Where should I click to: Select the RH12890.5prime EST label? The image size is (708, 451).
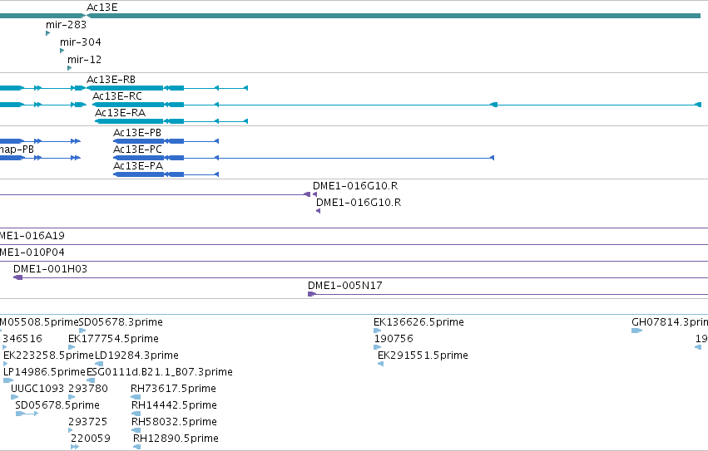point(176,439)
